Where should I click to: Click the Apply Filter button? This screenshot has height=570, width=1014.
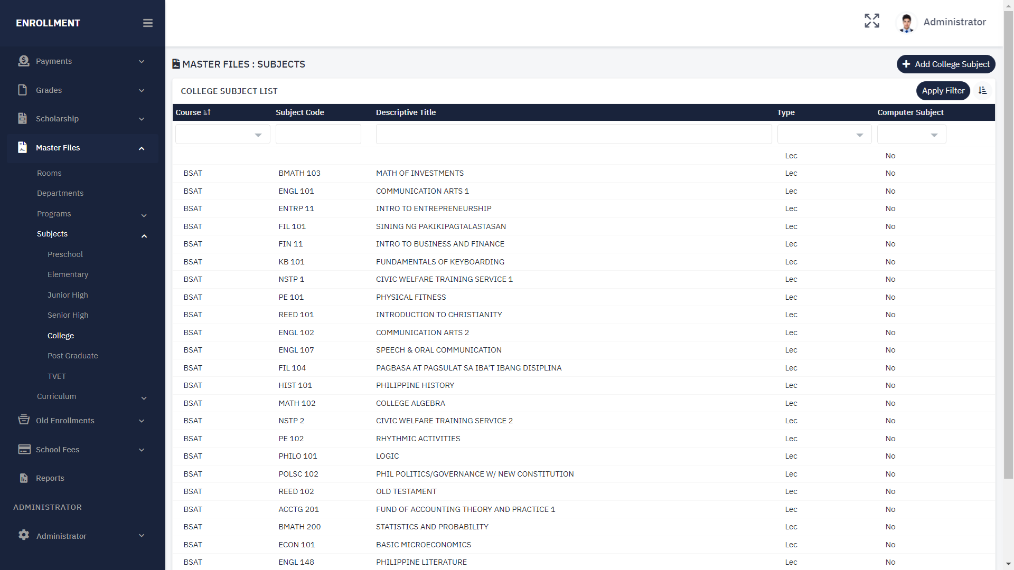pyautogui.click(x=943, y=91)
